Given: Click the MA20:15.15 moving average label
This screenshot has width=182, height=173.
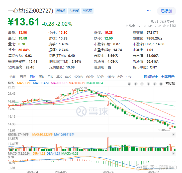Looking at the screenshot, I should click(x=59, y=83).
